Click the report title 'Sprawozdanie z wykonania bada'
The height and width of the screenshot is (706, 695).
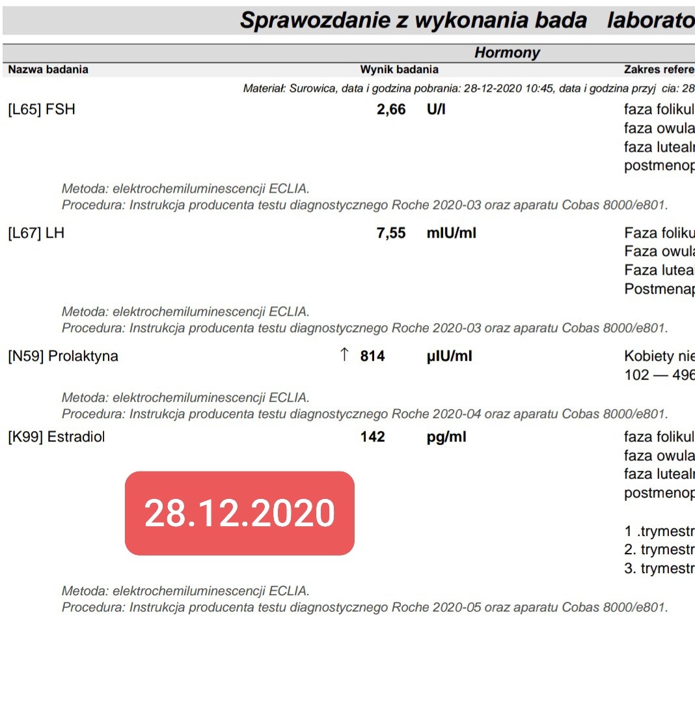pos(413,20)
